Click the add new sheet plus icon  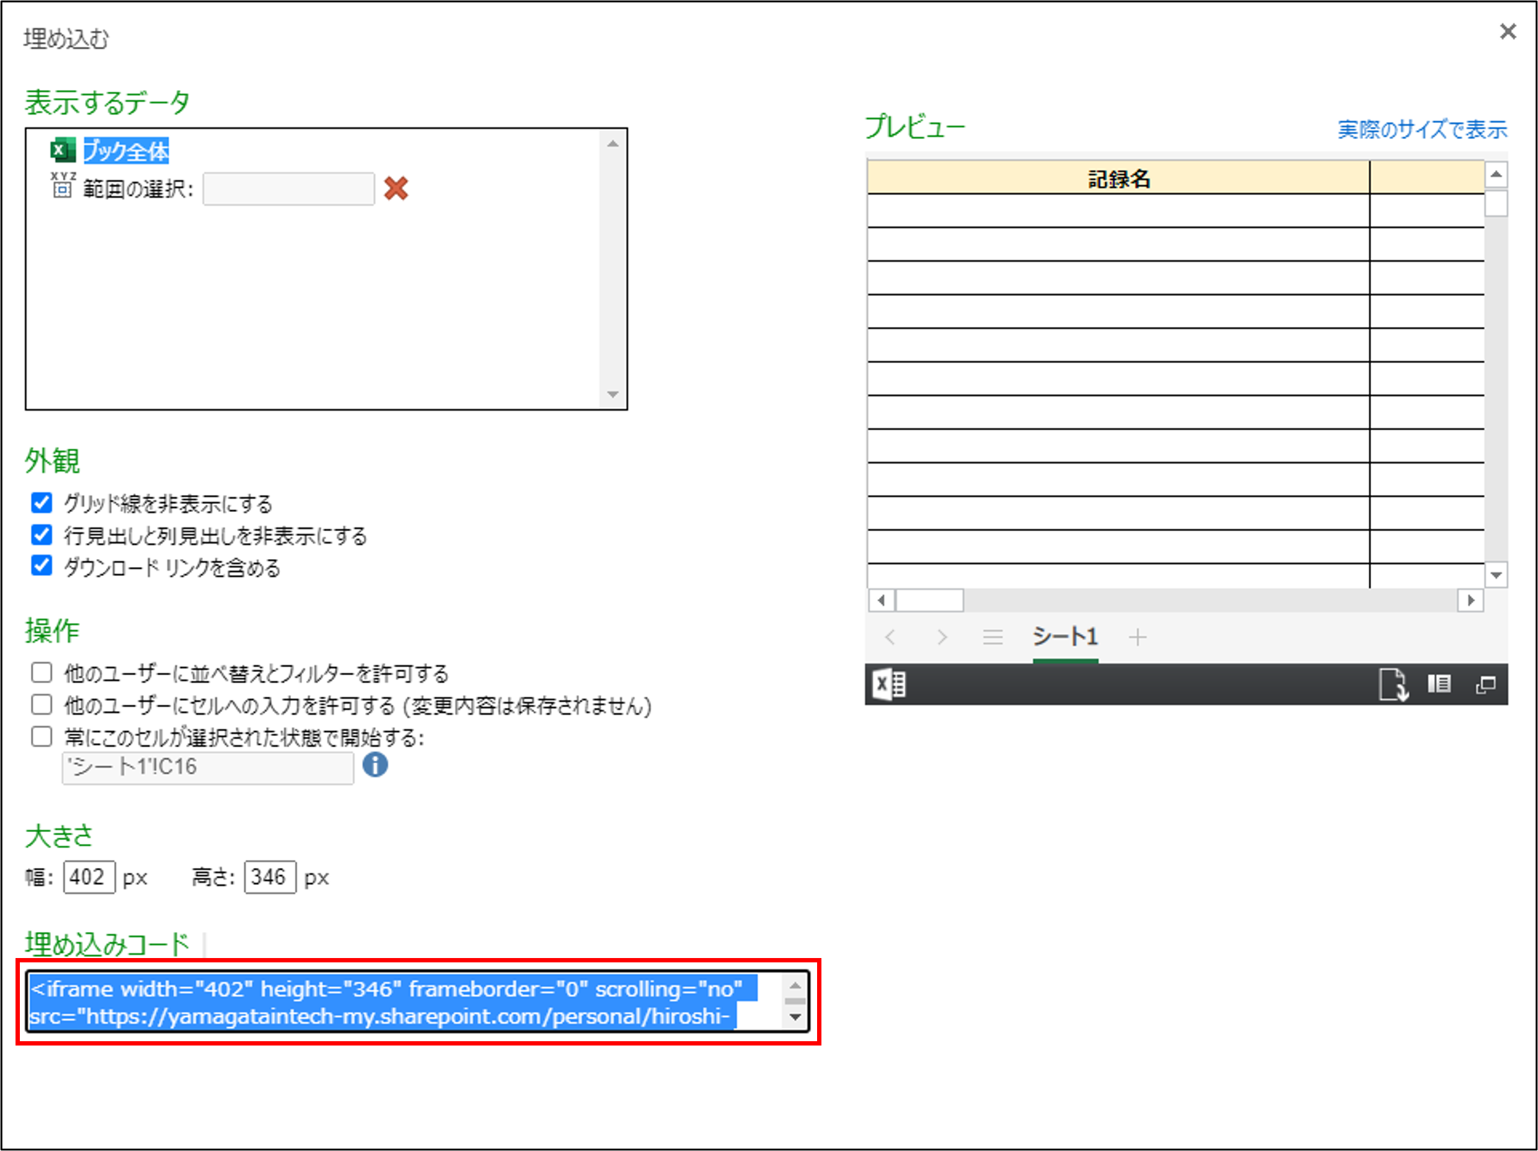(1137, 637)
